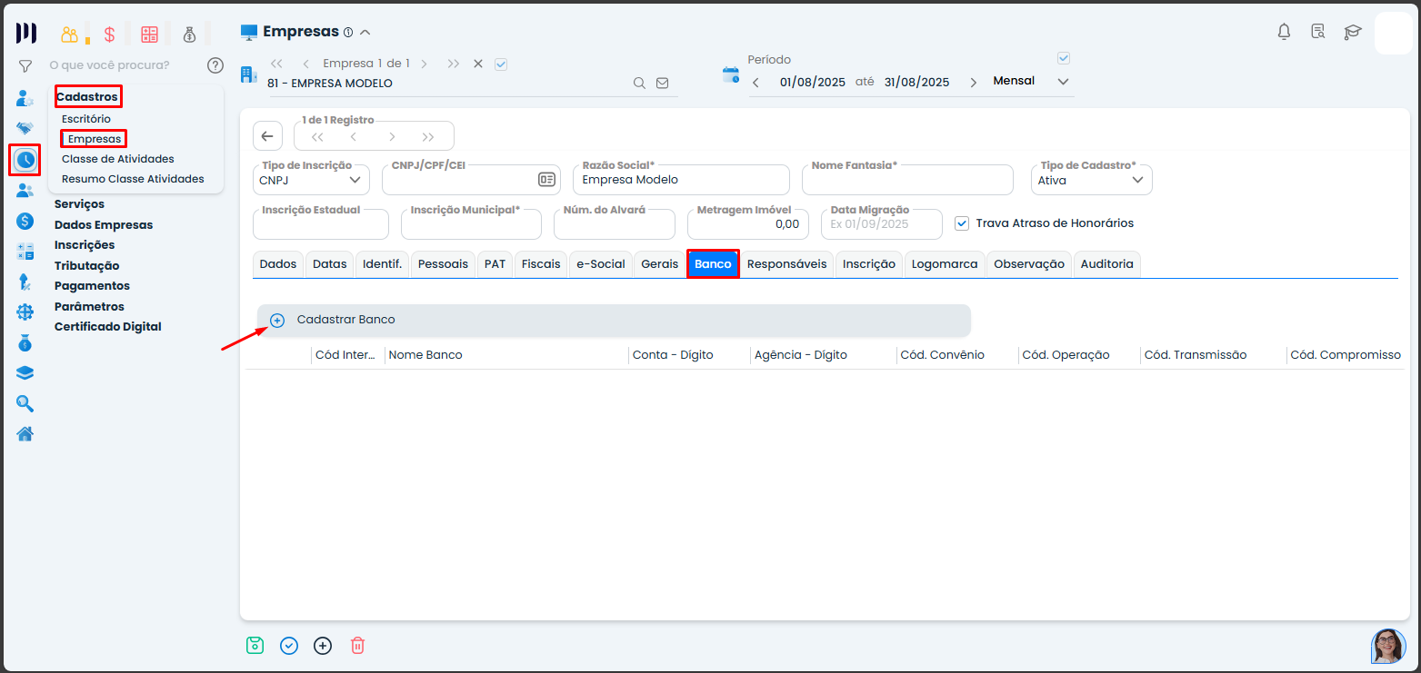1421x673 pixels.
Task: Click the graduation cap training icon
Action: tap(1353, 33)
